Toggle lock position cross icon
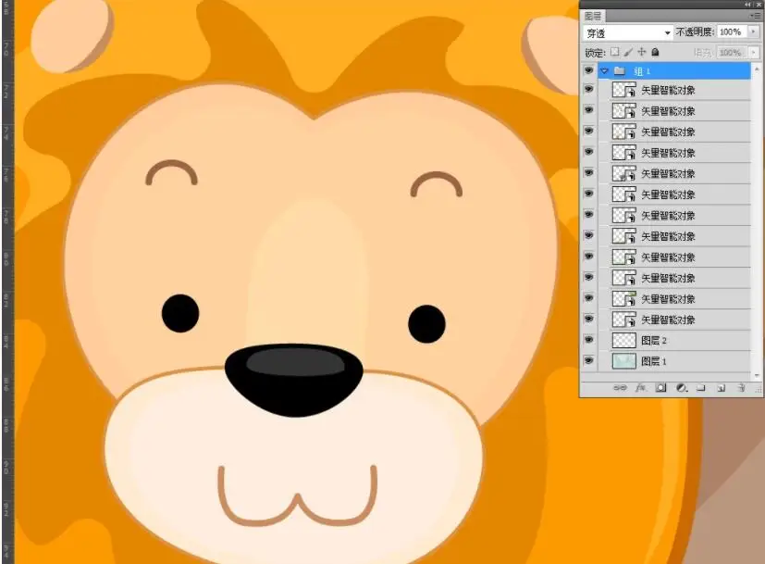 (642, 52)
